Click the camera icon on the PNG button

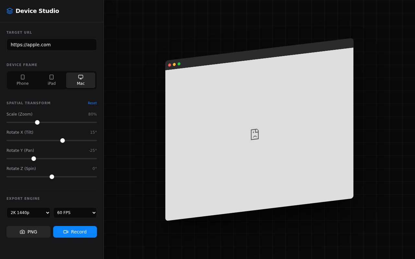point(22,232)
